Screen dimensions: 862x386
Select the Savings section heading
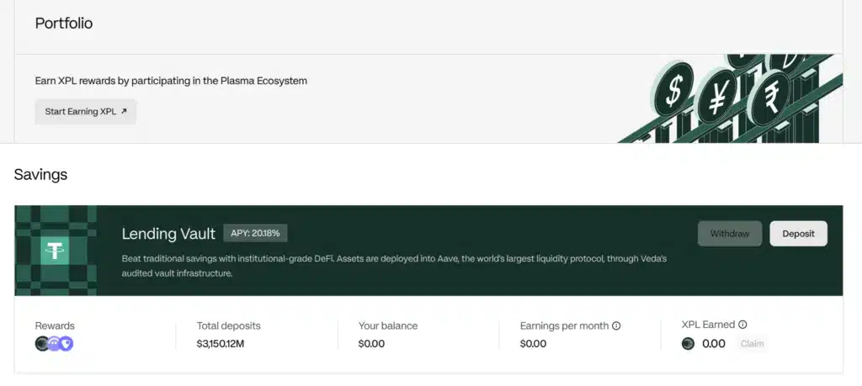click(40, 175)
